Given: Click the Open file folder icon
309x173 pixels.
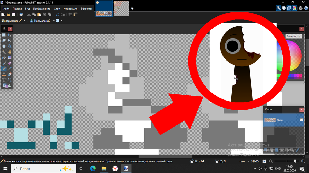Looking at the screenshot, I should click(8, 14).
